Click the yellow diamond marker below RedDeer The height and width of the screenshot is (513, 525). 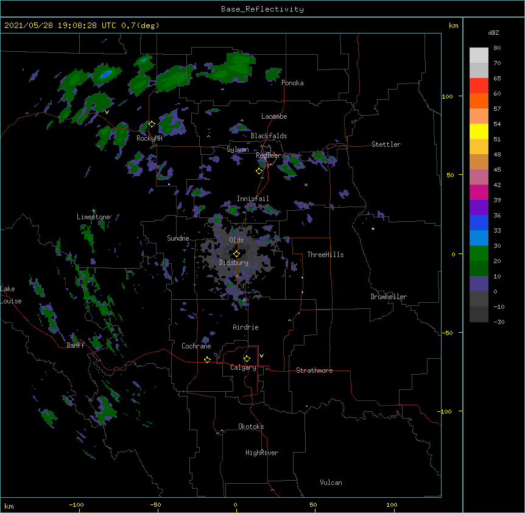point(259,171)
